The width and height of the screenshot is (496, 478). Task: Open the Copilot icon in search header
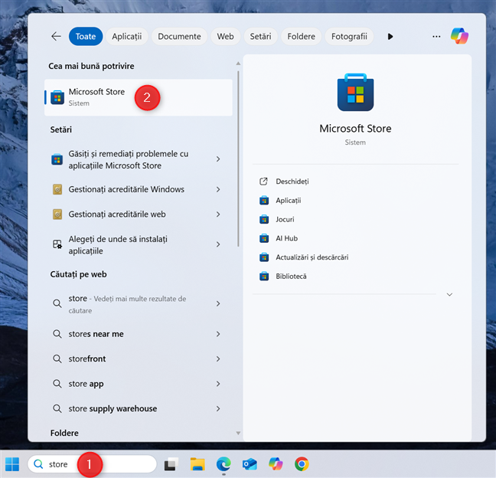(459, 36)
